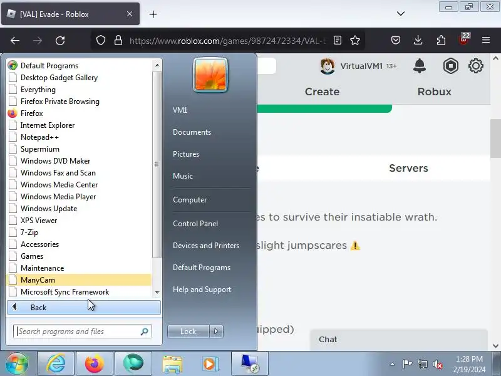Image resolution: width=501 pixels, height=376 pixels.
Task: Open the extensions puzzle icon
Action: pos(441,40)
